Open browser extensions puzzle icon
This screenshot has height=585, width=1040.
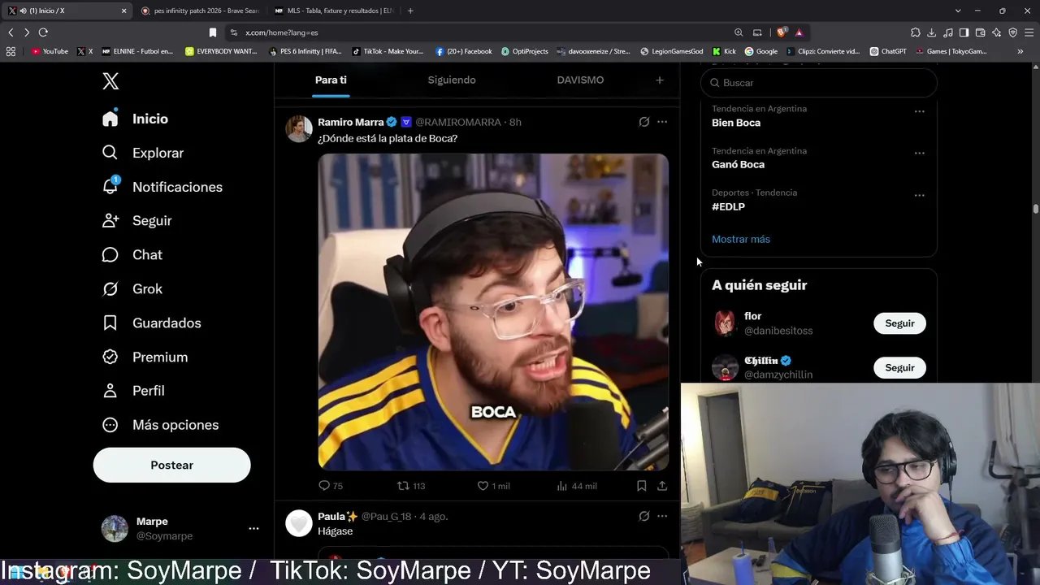click(916, 32)
